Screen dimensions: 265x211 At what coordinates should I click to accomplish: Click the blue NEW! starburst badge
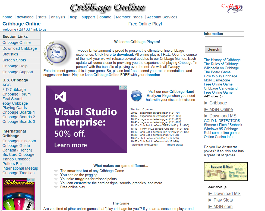(x=136, y=95)
